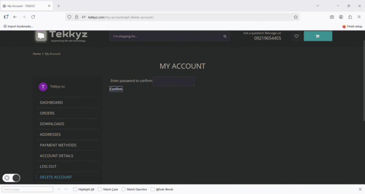Click the Confirm button
The height and width of the screenshot is (194, 365).
click(116, 89)
